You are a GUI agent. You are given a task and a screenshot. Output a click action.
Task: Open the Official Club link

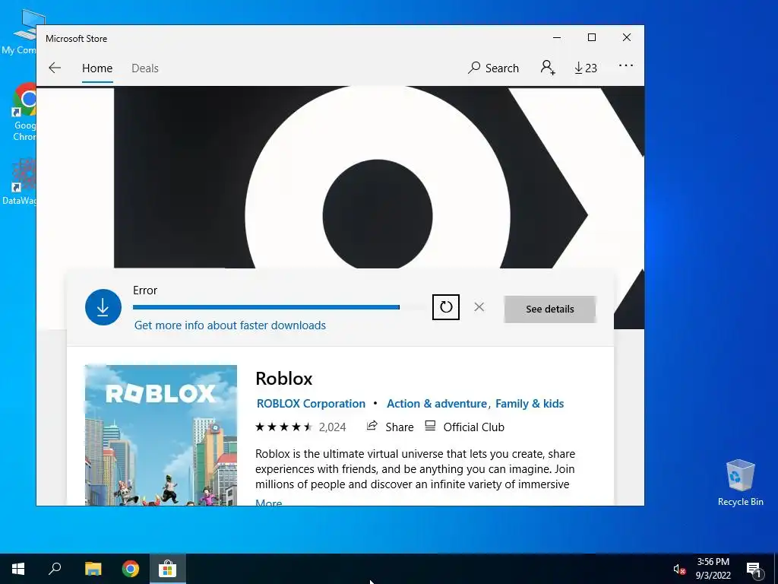[x=465, y=427]
